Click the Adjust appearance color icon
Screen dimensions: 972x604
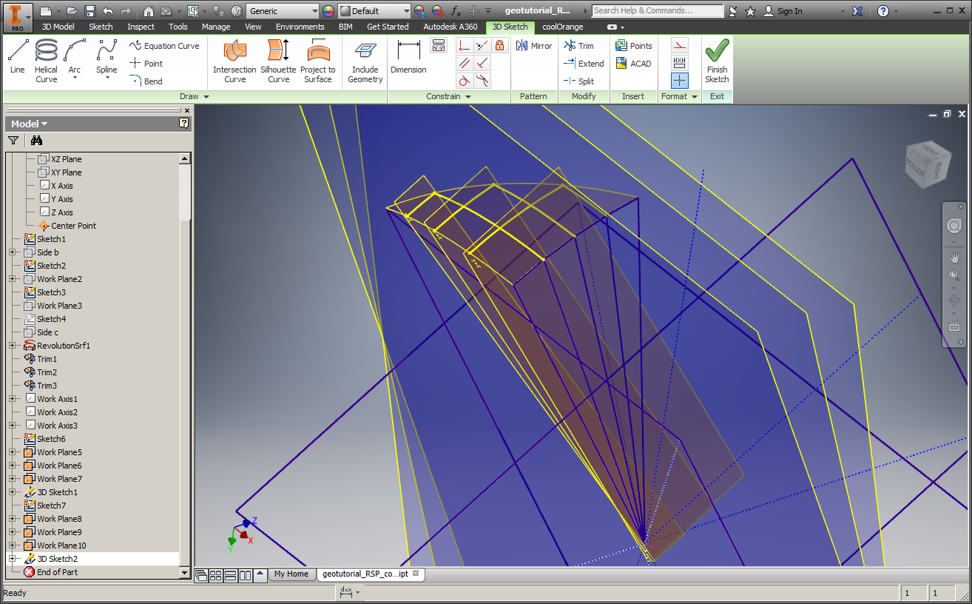pos(420,11)
